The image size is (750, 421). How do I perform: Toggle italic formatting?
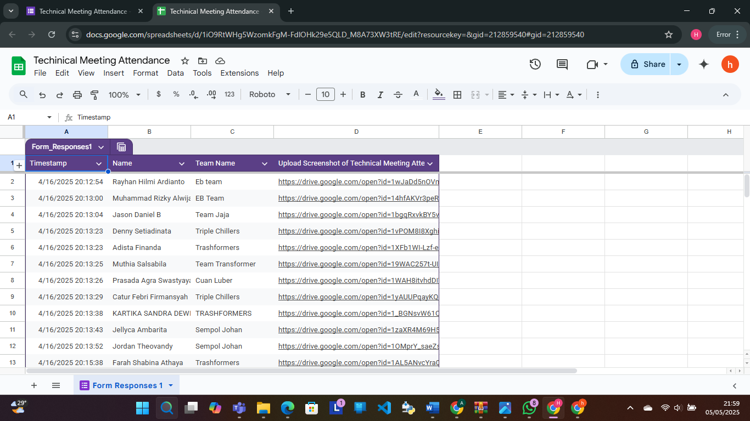(x=380, y=95)
